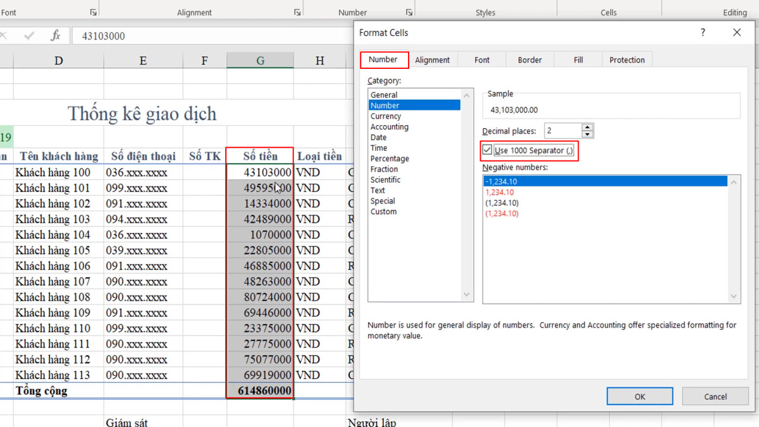Select column H header
Image resolution: width=759 pixels, height=427 pixels.
tap(319, 61)
